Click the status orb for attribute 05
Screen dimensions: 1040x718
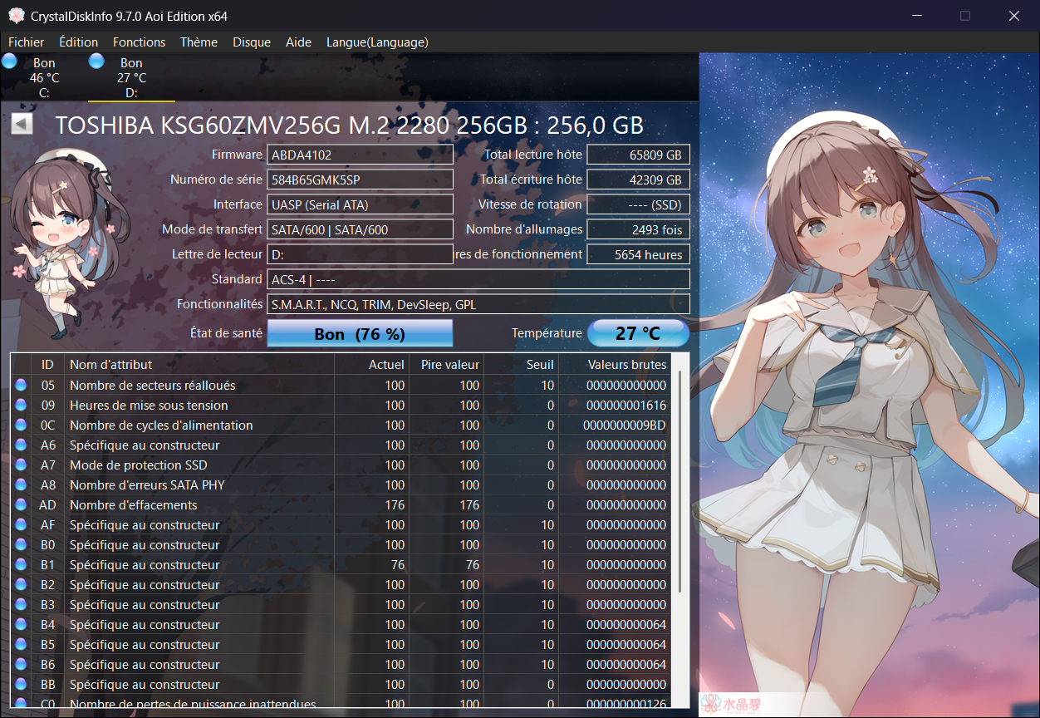[x=21, y=386]
